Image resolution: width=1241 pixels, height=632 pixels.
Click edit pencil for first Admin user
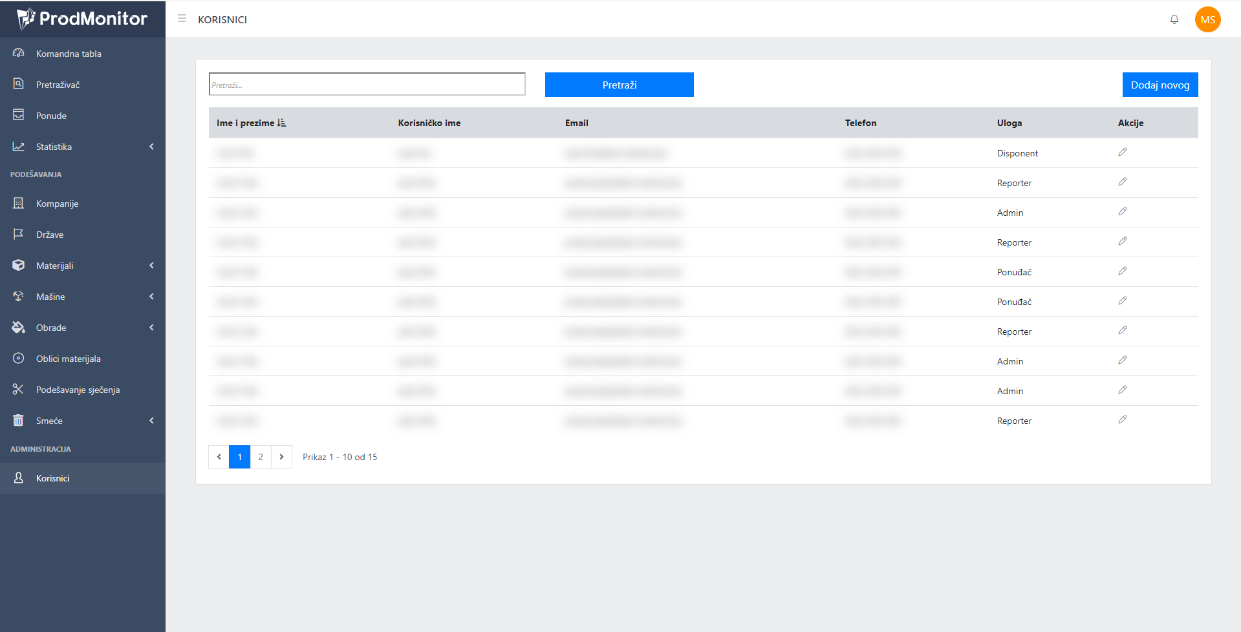point(1122,211)
